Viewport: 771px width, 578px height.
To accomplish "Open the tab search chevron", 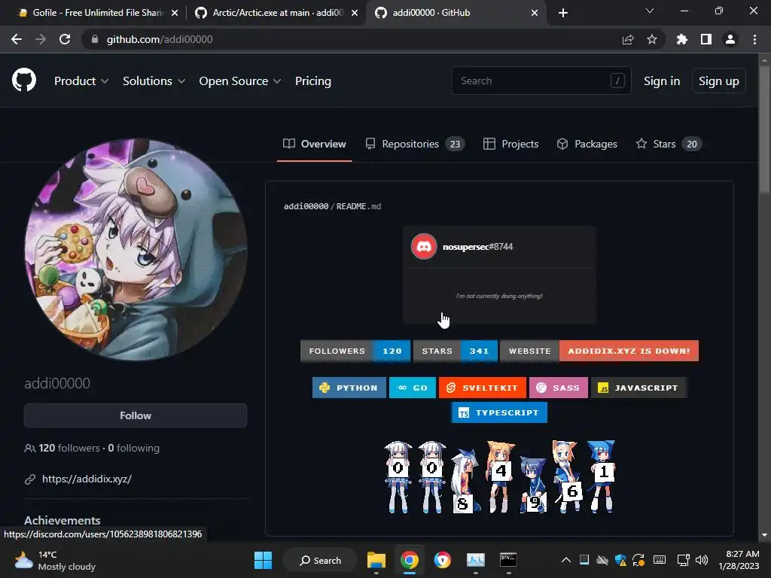I will click(x=650, y=11).
